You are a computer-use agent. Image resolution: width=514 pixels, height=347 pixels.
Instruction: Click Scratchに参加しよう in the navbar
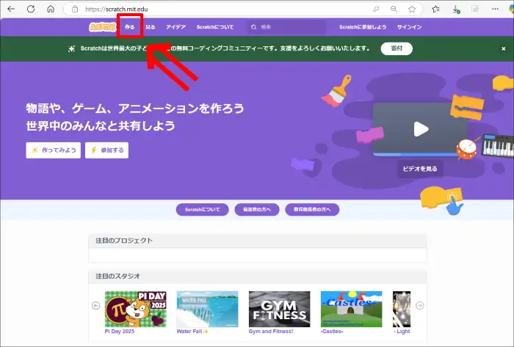tap(363, 27)
